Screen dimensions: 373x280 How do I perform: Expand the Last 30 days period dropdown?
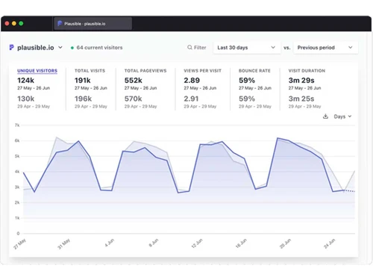click(246, 48)
